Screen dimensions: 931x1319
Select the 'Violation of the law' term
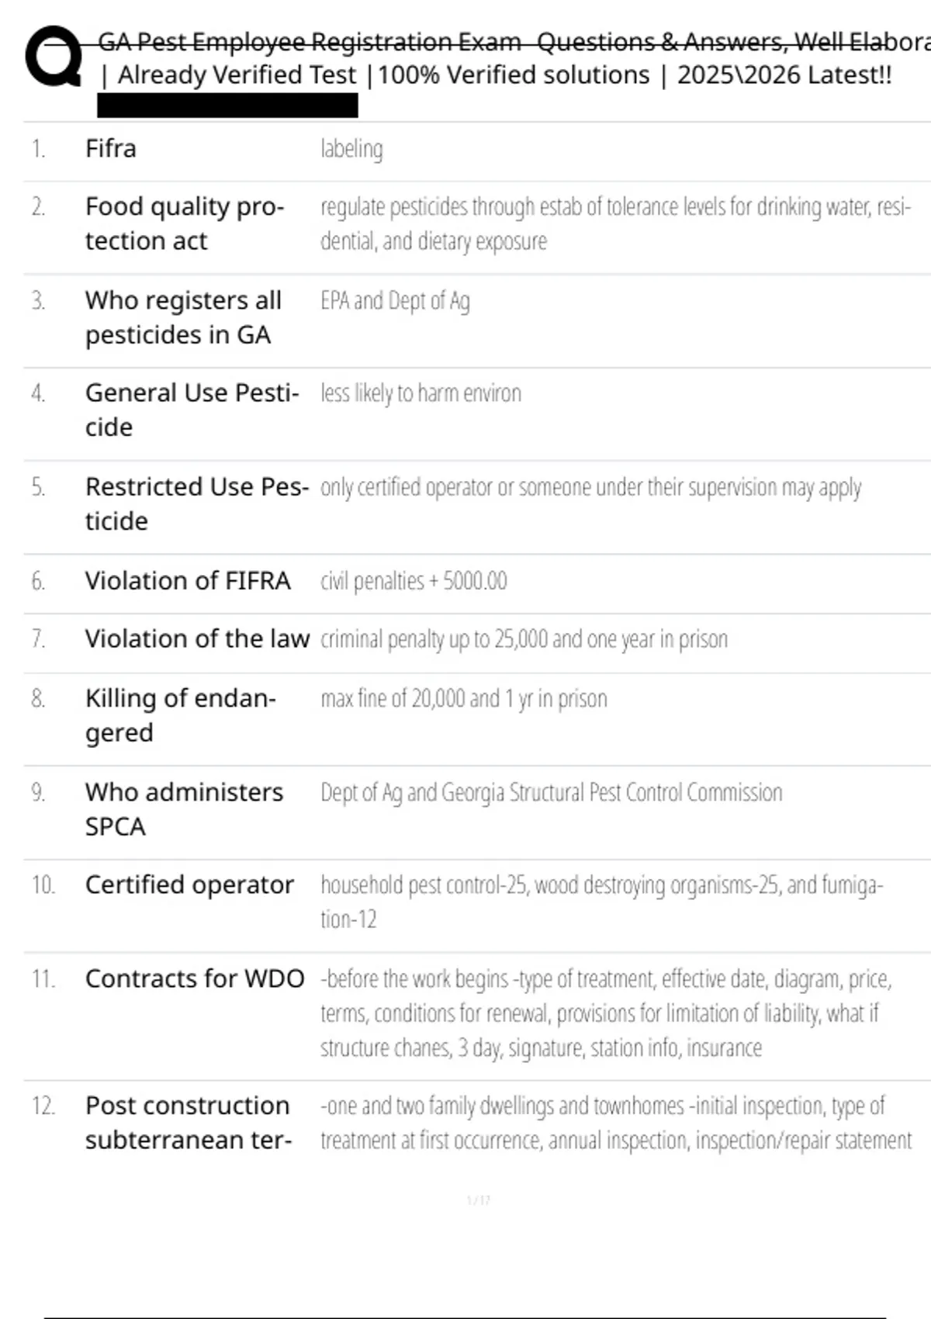pyautogui.click(x=197, y=639)
